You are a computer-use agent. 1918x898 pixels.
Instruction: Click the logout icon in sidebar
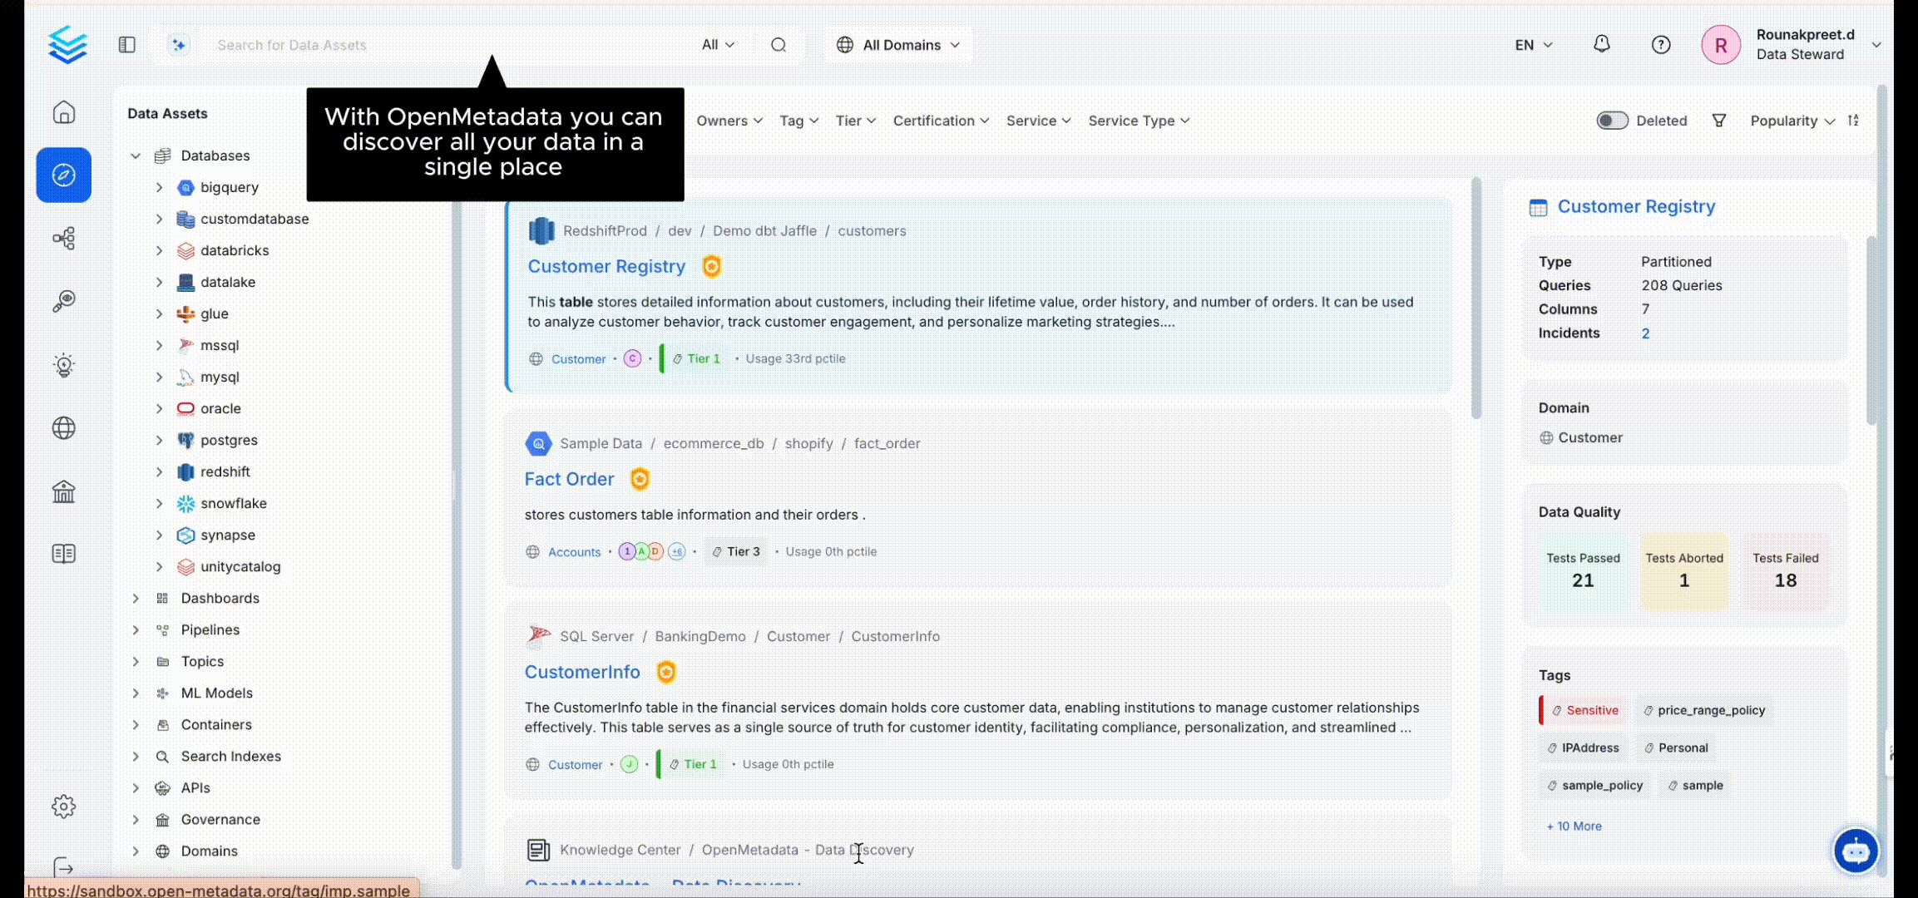64,868
